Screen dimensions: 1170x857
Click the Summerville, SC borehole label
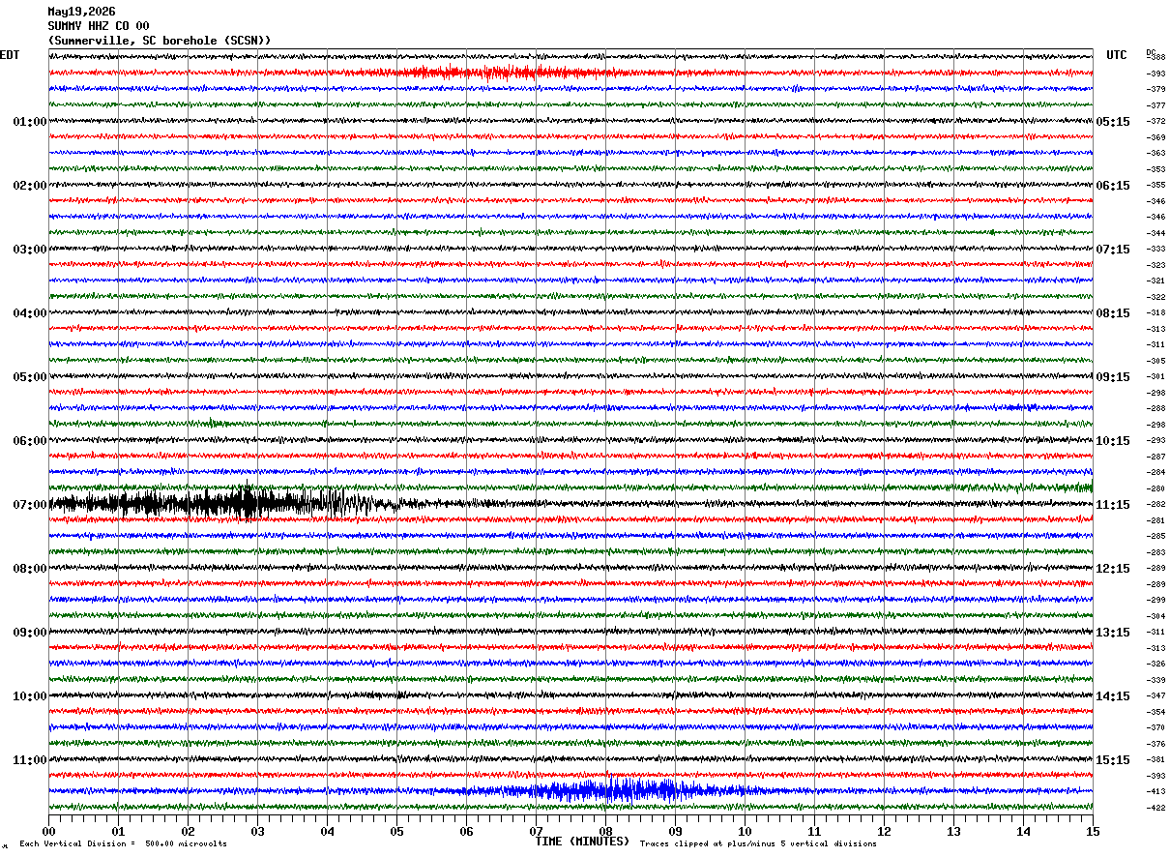click(x=160, y=41)
